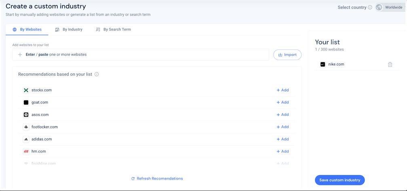Switch to the By Industry tab
The width and height of the screenshot is (407, 191).
coord(69,29)
